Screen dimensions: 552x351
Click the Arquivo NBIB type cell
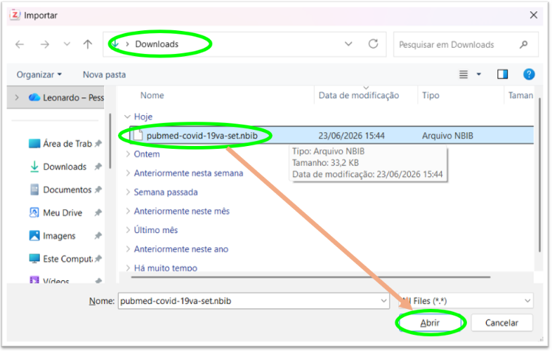[x=447, y=135]
